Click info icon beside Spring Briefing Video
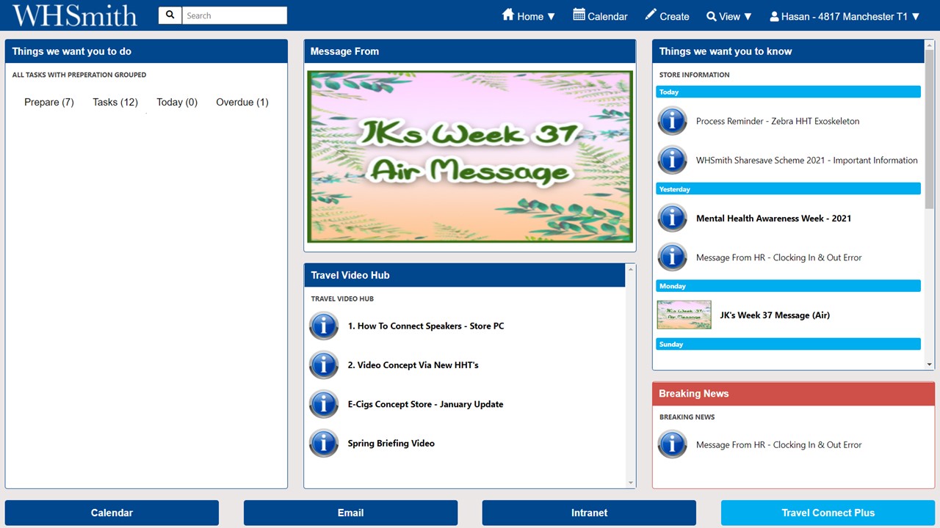The width and height of the screenshot is (940, 528). [324, 443]
